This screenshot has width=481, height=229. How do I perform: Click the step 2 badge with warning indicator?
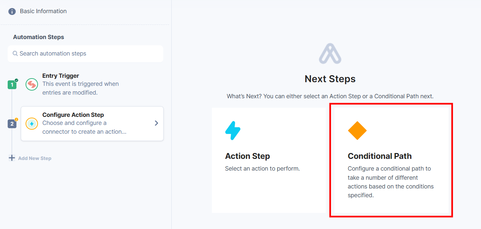coord(12,123)
